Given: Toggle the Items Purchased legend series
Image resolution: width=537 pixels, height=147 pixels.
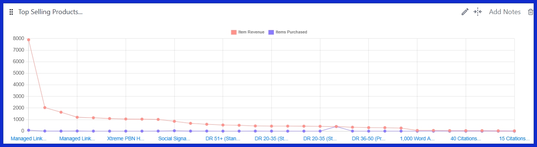Looking at the screenshot, I should [287, 32].
